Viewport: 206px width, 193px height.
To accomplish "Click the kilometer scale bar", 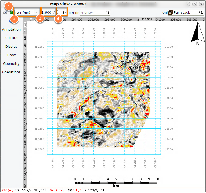I will point(116,183).
